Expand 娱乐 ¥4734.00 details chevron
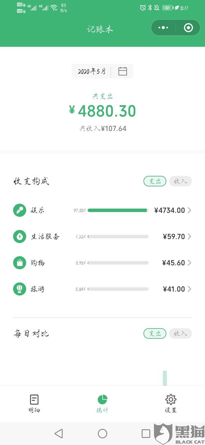205x445 pixels. click(x=189, y=210)
